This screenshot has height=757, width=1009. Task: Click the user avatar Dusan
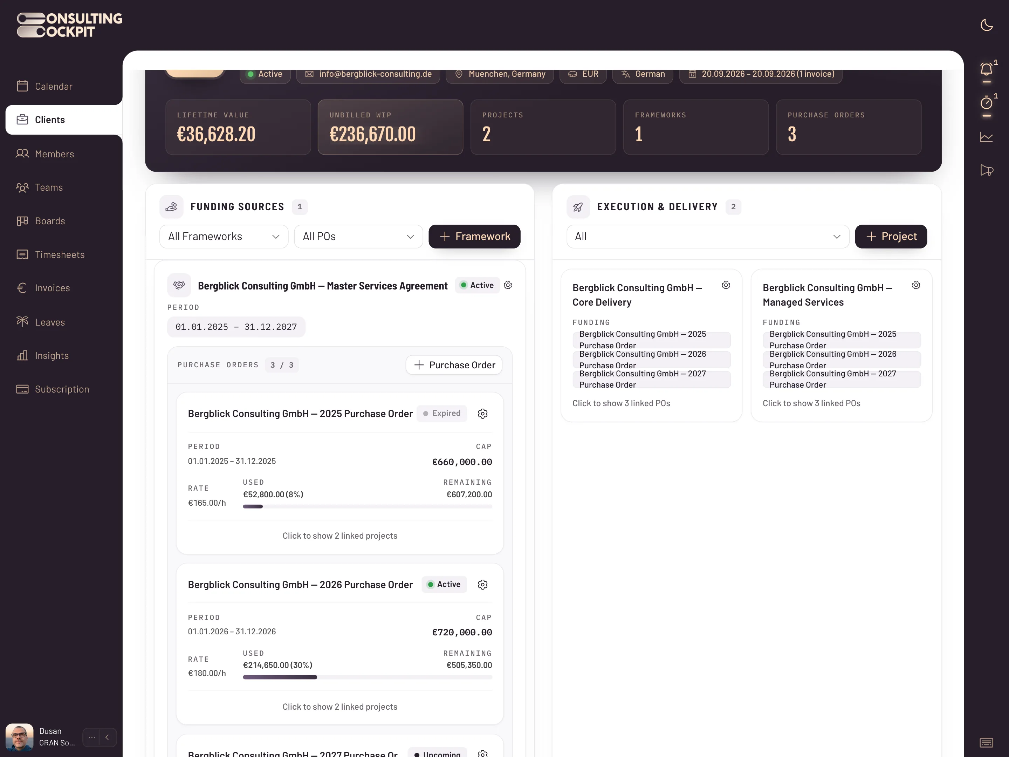click(19, 737)
